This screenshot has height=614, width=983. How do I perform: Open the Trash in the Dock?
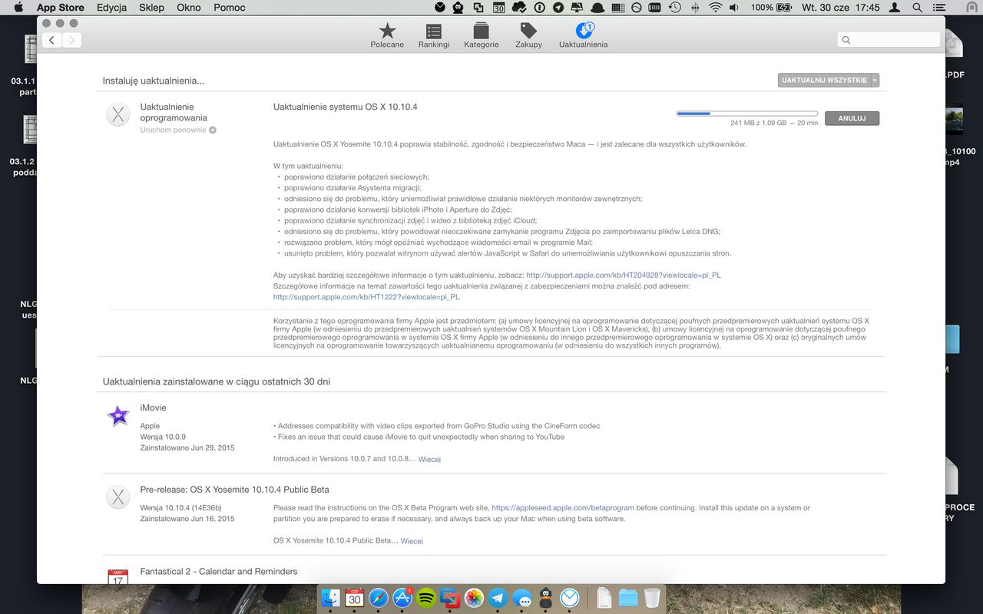click(x=652, y=598)
